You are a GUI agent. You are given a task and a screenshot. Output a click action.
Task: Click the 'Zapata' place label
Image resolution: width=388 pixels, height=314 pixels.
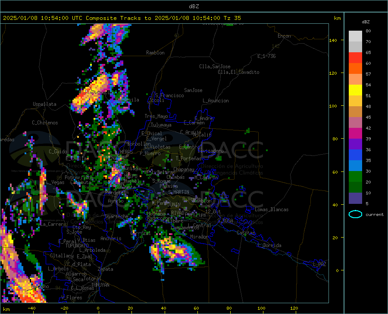[106, 269]
